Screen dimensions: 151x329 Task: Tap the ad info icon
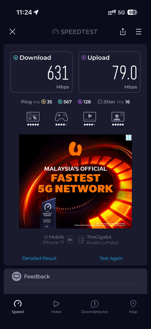click(x=129, y=138)
